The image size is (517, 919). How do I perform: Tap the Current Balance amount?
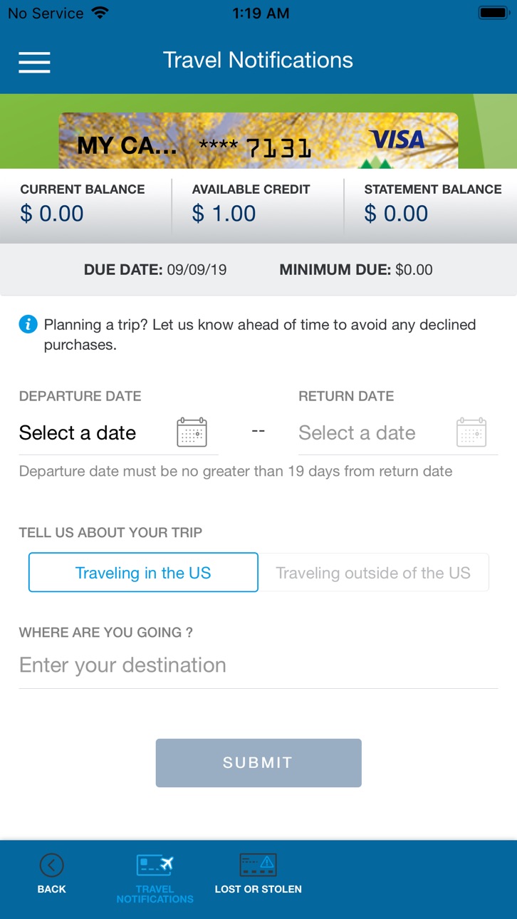click(x=52, y=214)
